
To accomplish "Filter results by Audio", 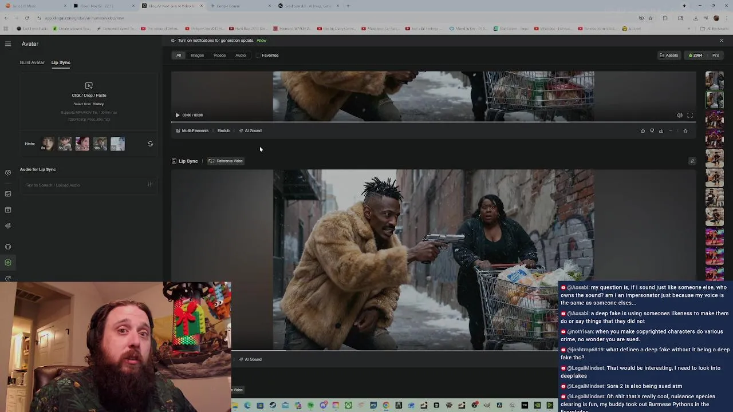I will point(241,56).
